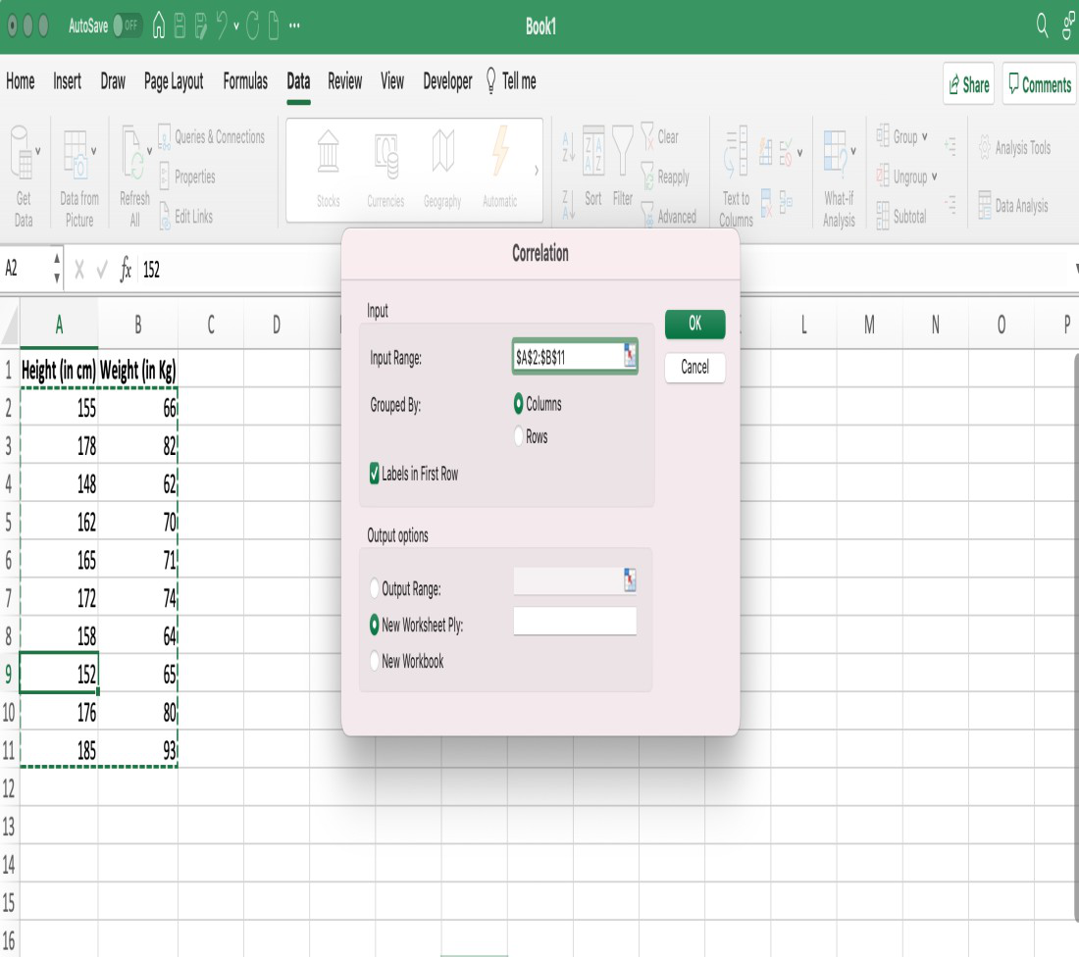1079x957 pixels.
Task: Click the Output Range selector icon
Action: (630, 579)
